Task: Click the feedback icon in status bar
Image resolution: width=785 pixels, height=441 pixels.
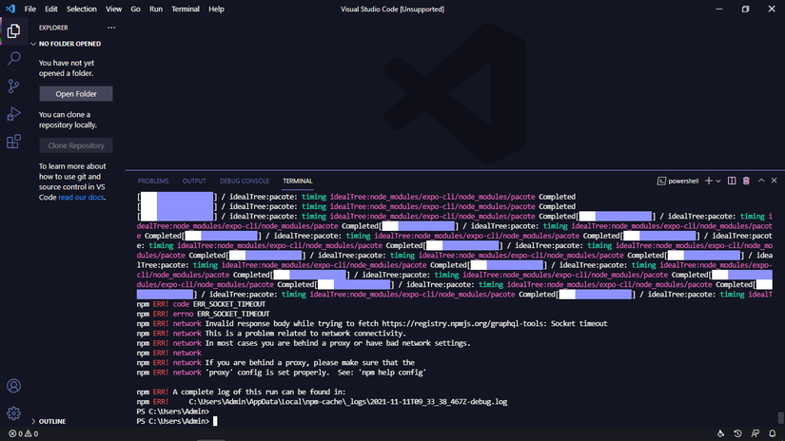Action: pos(755,433)
